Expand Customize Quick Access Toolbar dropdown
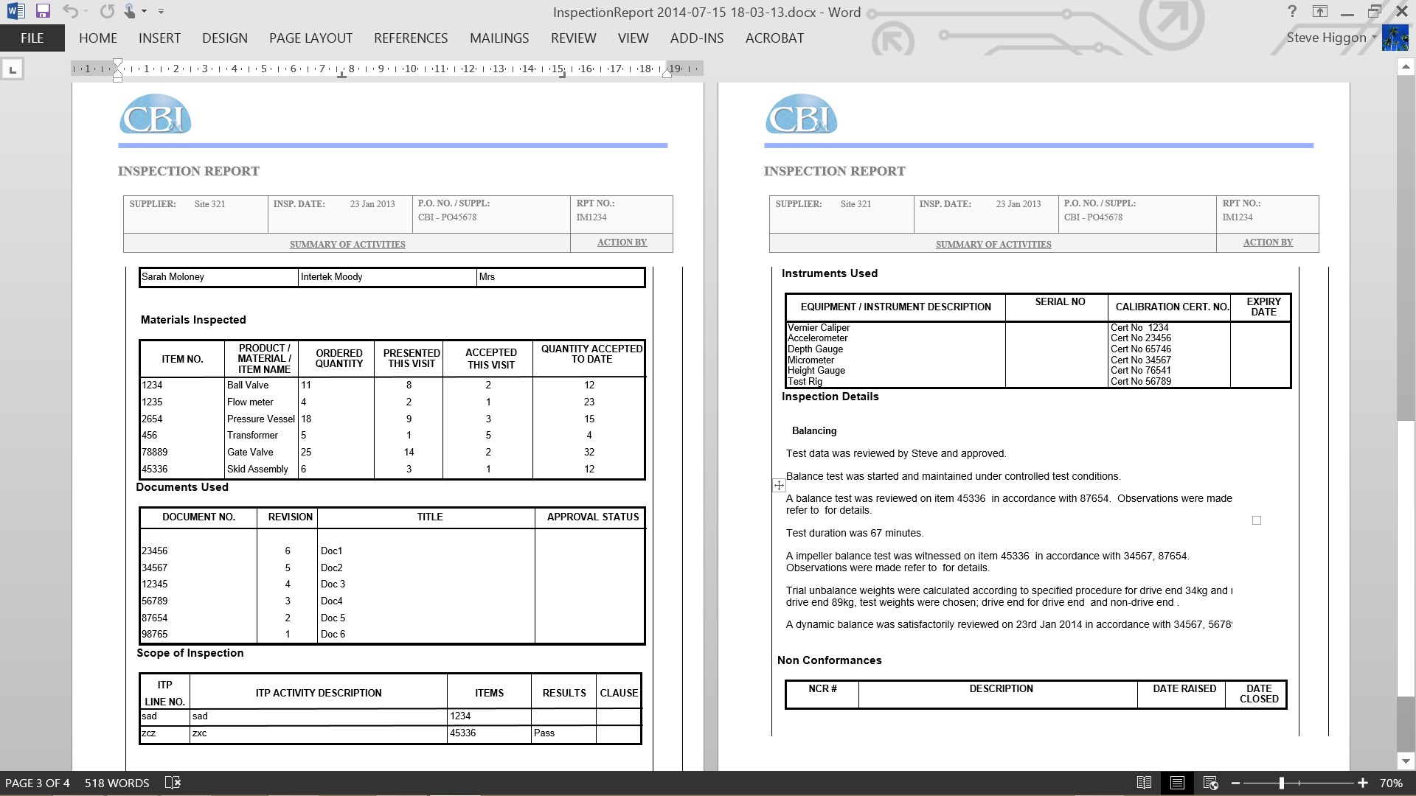This screenshot has width=1416, height=796. point(161,12)
